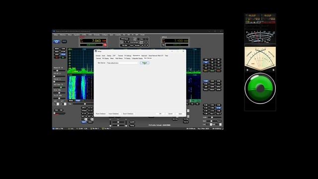
Task: Adjust the Master AF slider
Action: click(x=60, y=71)
